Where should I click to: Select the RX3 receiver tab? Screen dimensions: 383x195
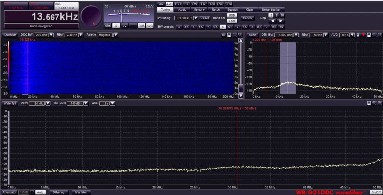(66, 6)
